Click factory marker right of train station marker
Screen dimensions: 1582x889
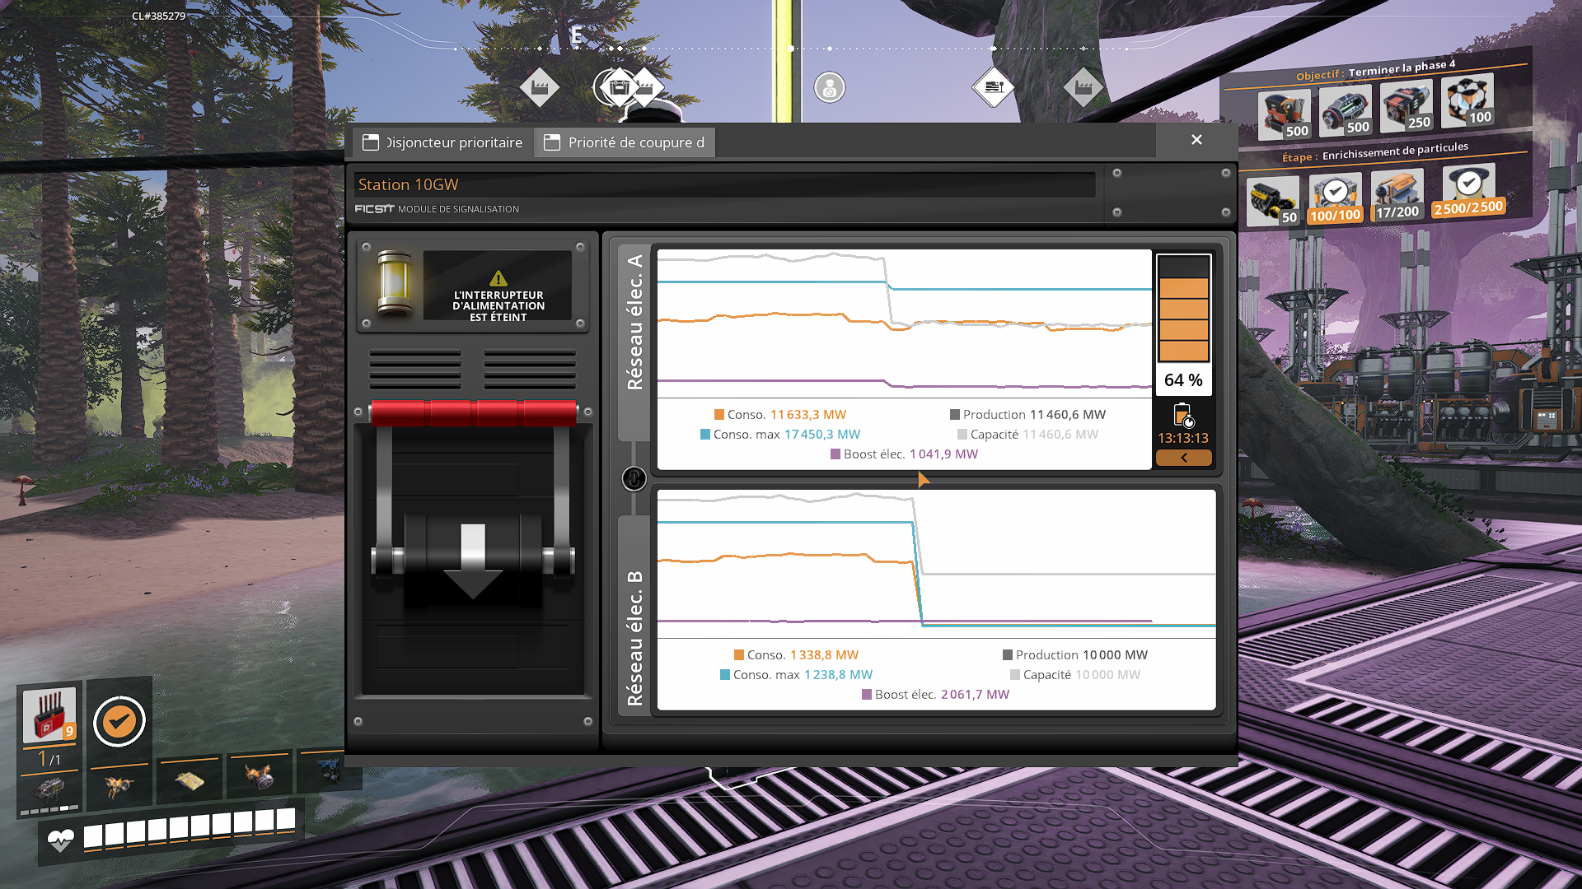coord(1083,86)
